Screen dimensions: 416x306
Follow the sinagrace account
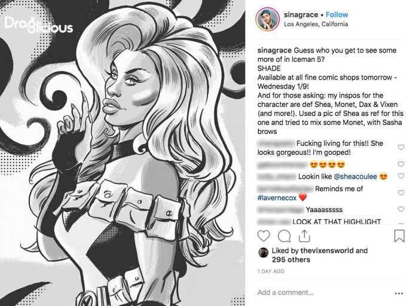pos(337,14)
